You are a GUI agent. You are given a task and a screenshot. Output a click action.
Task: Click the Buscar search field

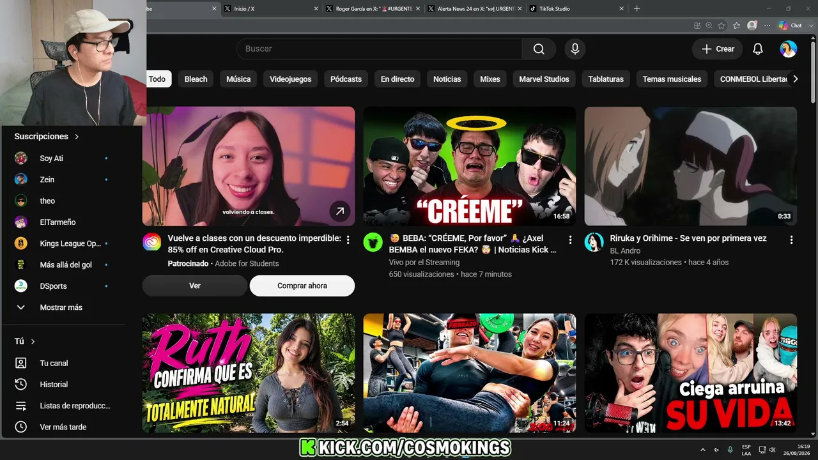tap(380, 49)
